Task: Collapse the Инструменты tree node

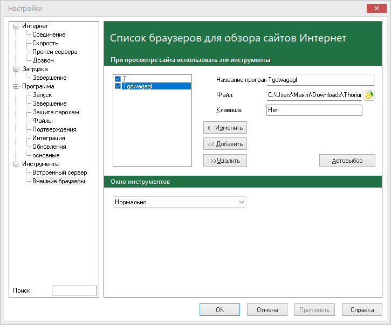Action: tap(16, 164)
